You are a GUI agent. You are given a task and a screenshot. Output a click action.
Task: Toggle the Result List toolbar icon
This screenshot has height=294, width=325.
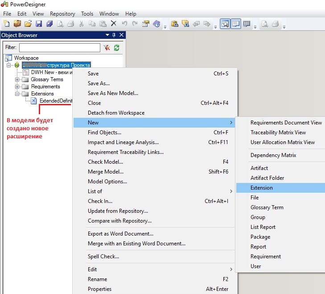pyautogui.click(x=247, y=24)
